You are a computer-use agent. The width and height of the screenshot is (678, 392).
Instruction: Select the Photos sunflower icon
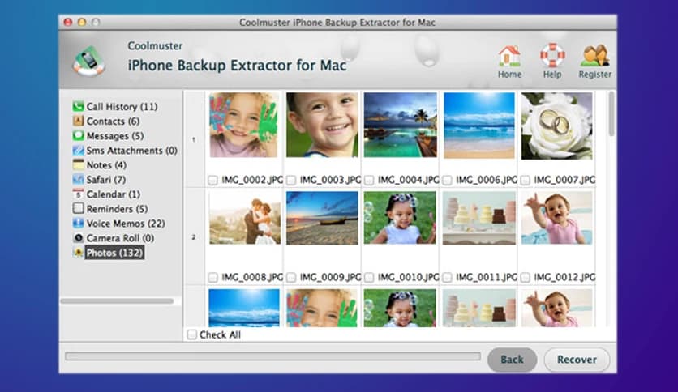click(x=79, y=253)
